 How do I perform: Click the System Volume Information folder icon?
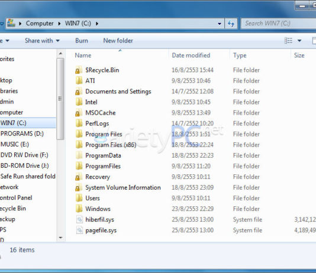pyautogui.click(x=79, y=187)
